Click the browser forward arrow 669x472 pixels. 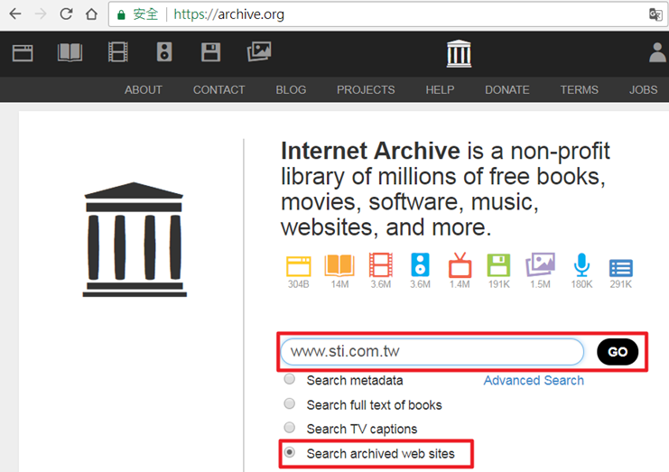click(x=41, y=14)
